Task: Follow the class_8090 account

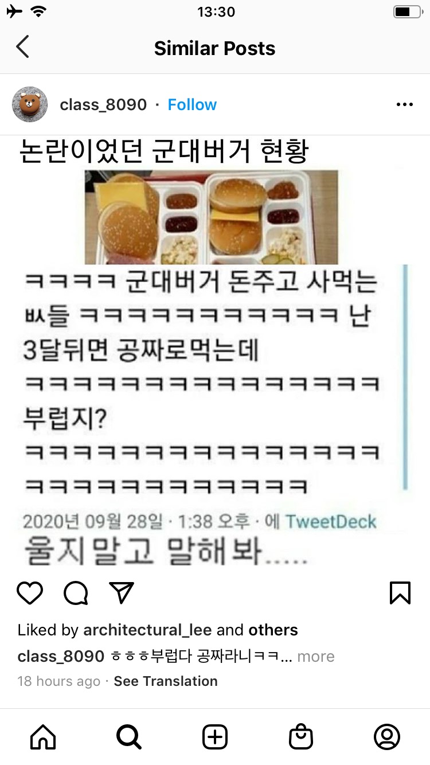Action: pos(192,104)
